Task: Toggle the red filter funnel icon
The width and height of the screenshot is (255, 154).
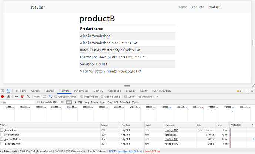Action: (x=22, y=97)
